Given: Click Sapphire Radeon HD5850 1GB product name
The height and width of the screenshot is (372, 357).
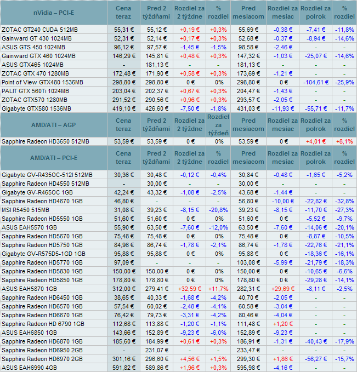Looking at the screenshot, I should click(x=42, y=281).
